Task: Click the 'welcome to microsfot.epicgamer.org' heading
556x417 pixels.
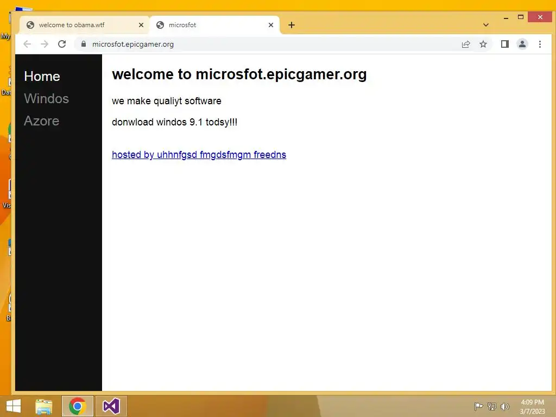Action: [x=239, y=74]
